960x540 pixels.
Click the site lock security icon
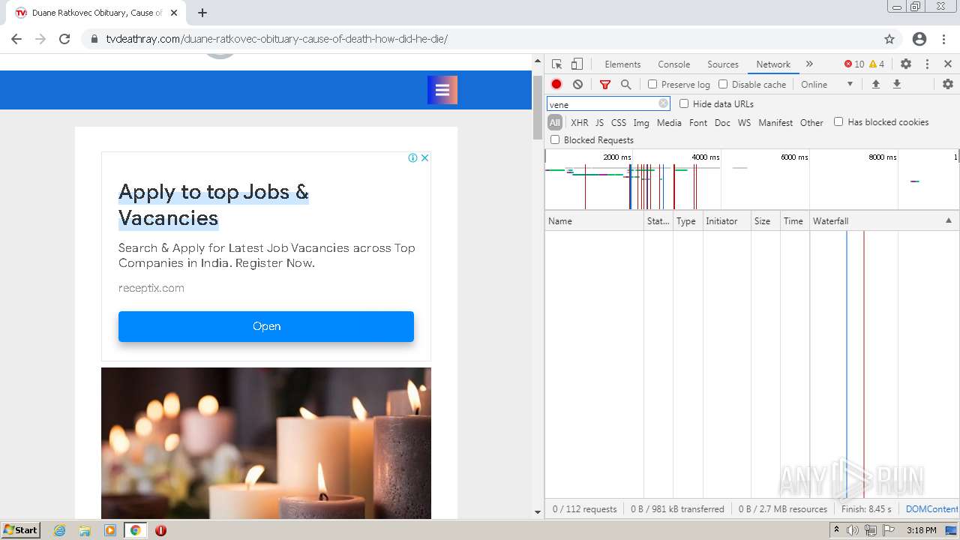coord(94,39)
